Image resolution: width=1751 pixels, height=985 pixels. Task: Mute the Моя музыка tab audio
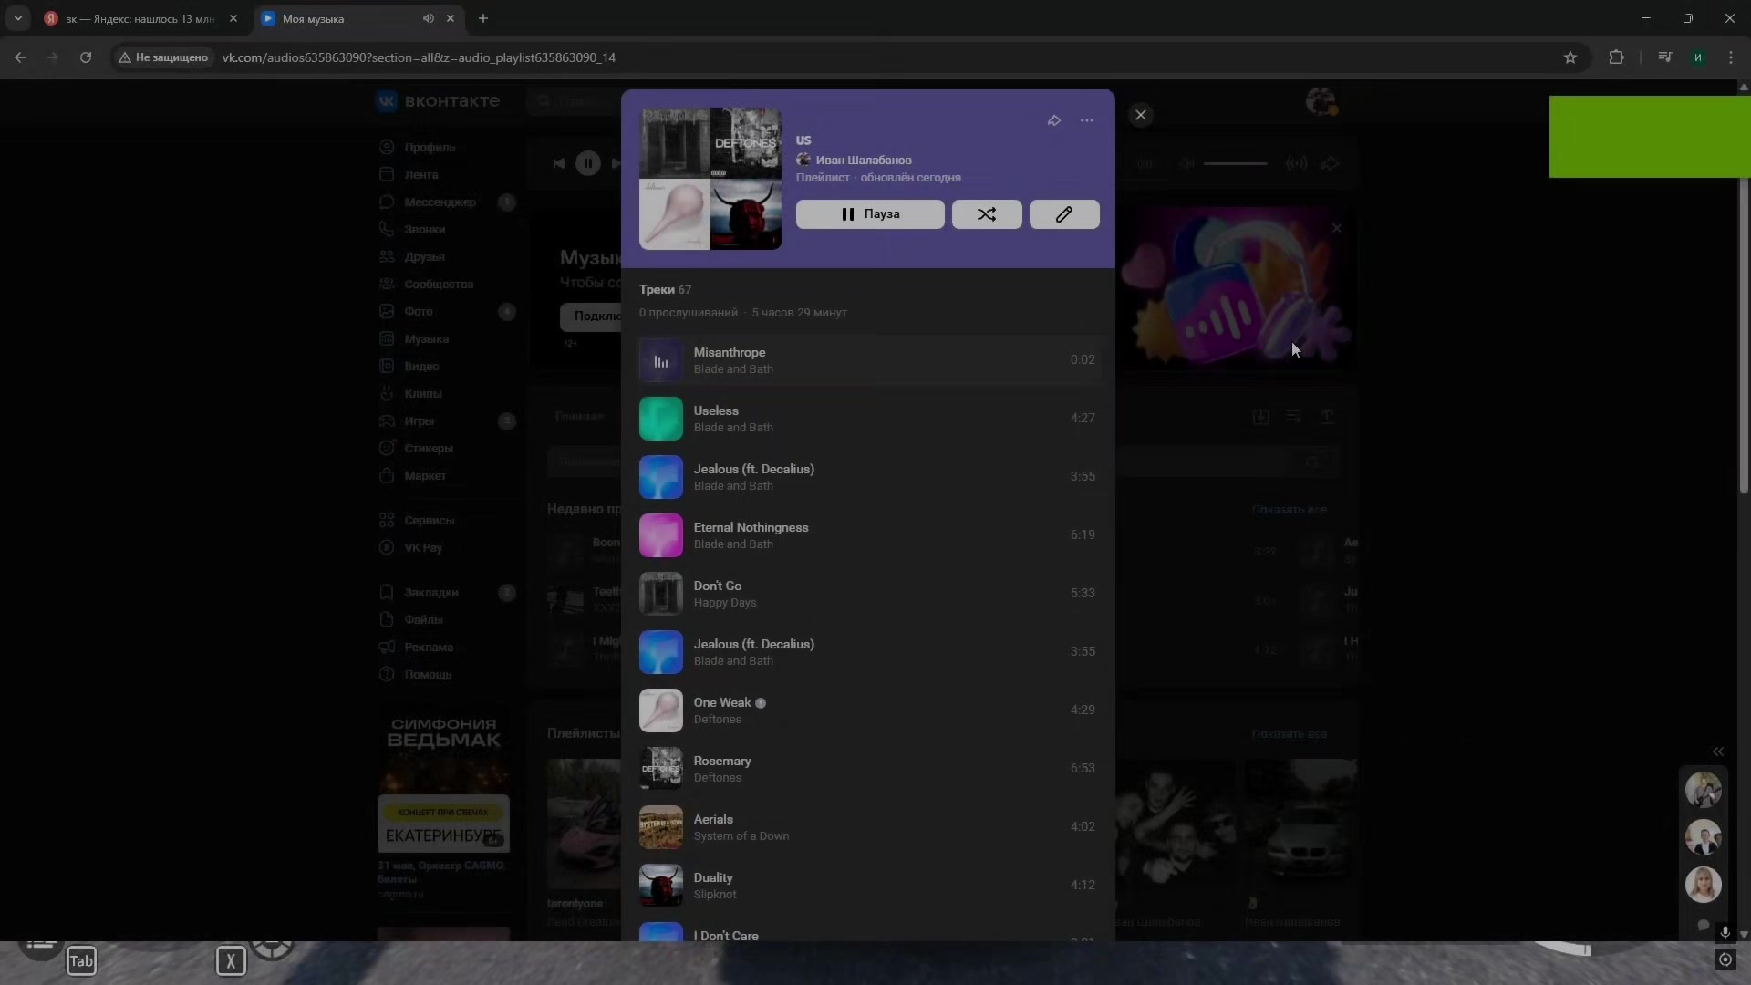click(429, 18)
